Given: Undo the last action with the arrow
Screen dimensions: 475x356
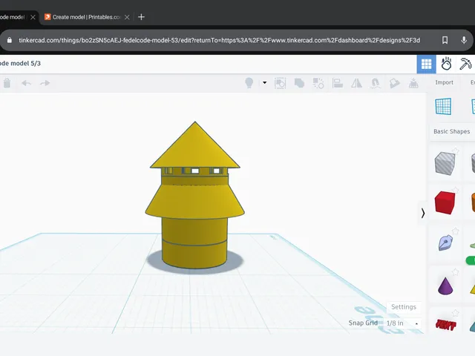Looking at the screenshot, I should [x=27, y=83].
